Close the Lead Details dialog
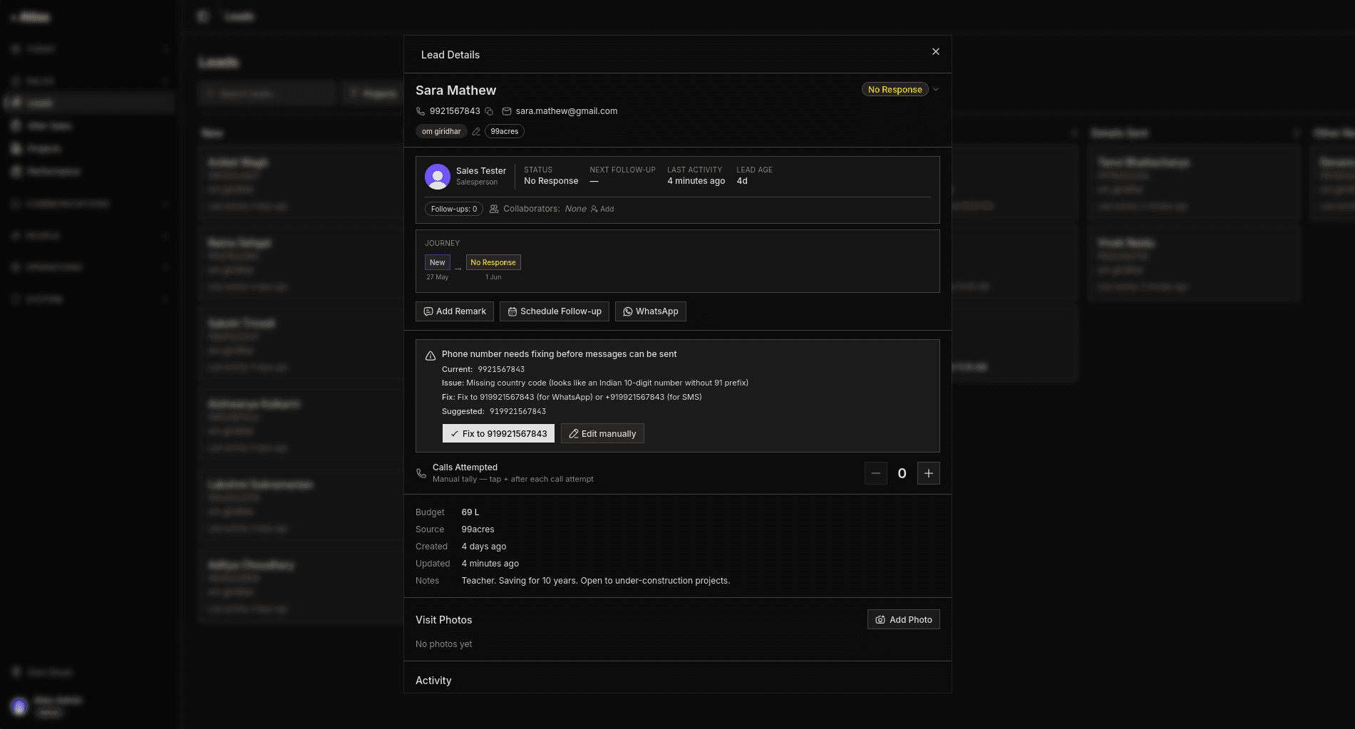Image resolution: width=1355 pixels, height=729 pixels. click(x=935, y=52)
